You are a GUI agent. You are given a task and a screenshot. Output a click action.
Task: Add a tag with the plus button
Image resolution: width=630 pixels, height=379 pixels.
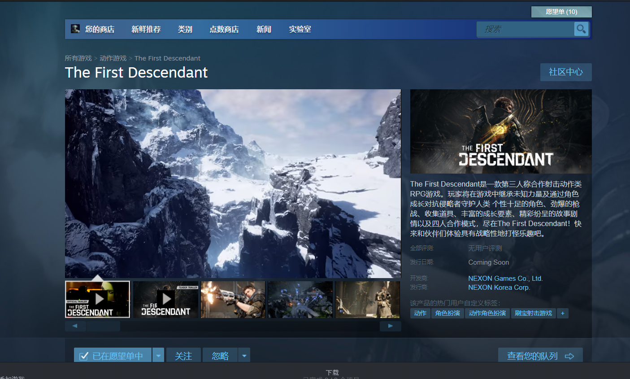pos(563,313)
